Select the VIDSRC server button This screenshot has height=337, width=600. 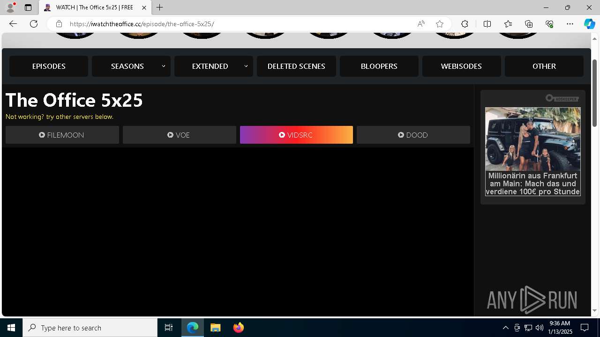point(296,135)
